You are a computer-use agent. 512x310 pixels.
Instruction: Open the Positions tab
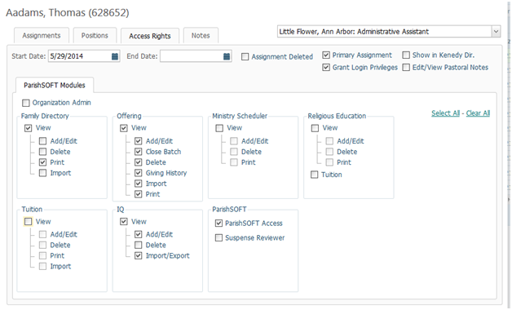[x=95, y=35]
